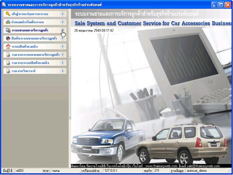Click the database name autocar_demo
Viewport: 233px width, 175px height.
tap(196, 171)
